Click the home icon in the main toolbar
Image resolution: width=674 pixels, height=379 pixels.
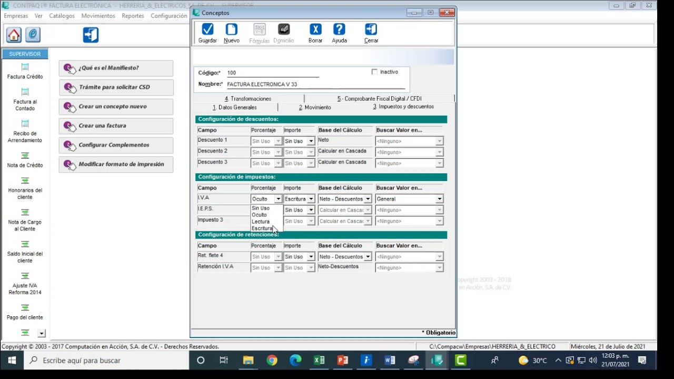(14, 35)
